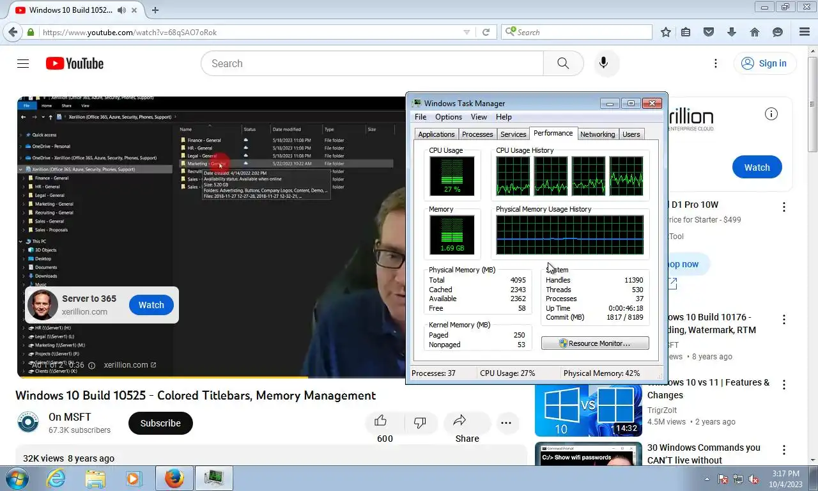
Task: Open options for Build 10176 video
Action: tap(784, 320)
